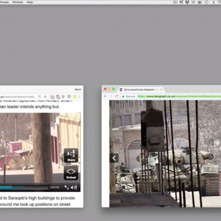221x221 pixels.
Task: Click the video progress bar
Action: (x=22, y=187)
